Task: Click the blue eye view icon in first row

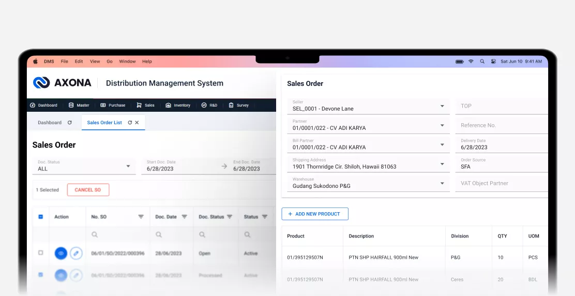Action: click(x=61, y=254)
